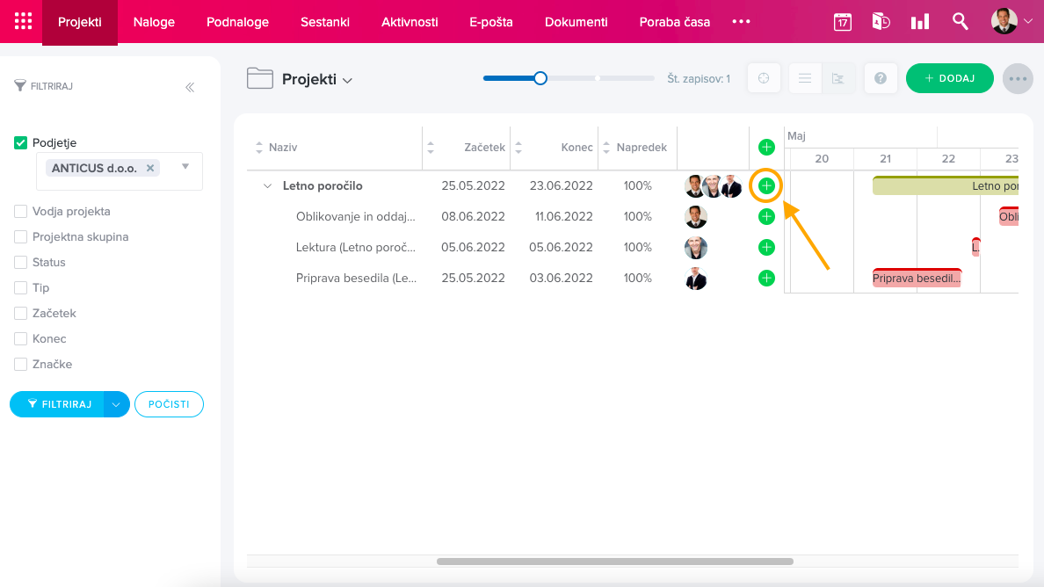Open the Naloge tab
Screen dimensions: 1044x587
pyautogui.click(x=154, y=22)
